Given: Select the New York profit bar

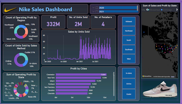Looking at the screenshot, I should click(x=78, y=78).
